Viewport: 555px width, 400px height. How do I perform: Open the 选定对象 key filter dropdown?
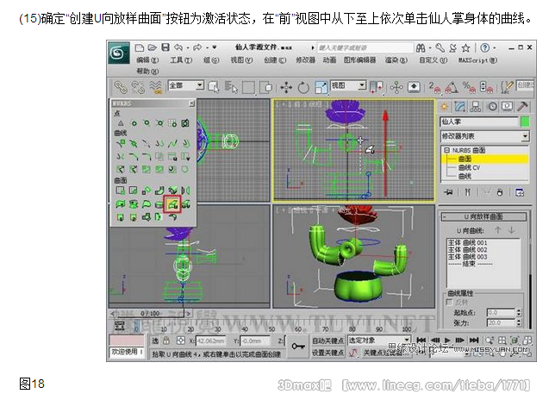378,341
